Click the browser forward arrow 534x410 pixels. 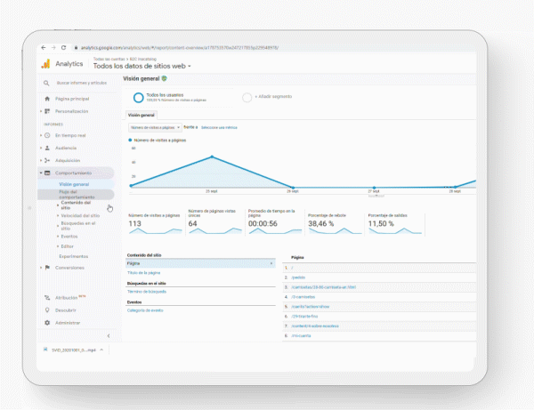(53, 48)
